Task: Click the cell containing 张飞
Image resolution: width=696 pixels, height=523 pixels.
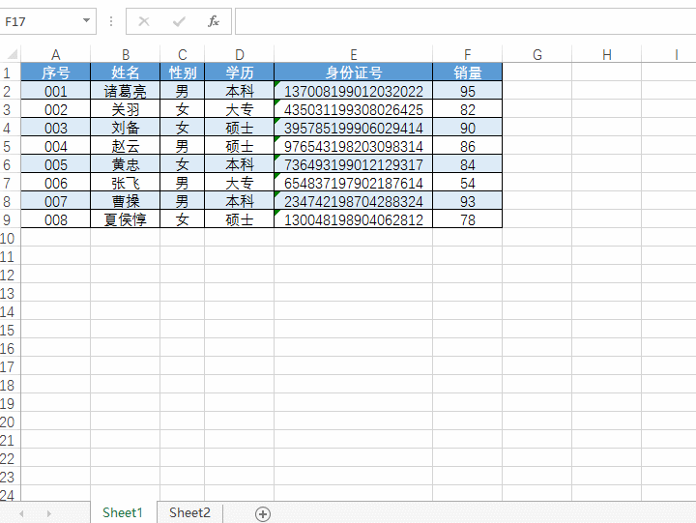Action: pyautogui.click(x=126, y=183)
